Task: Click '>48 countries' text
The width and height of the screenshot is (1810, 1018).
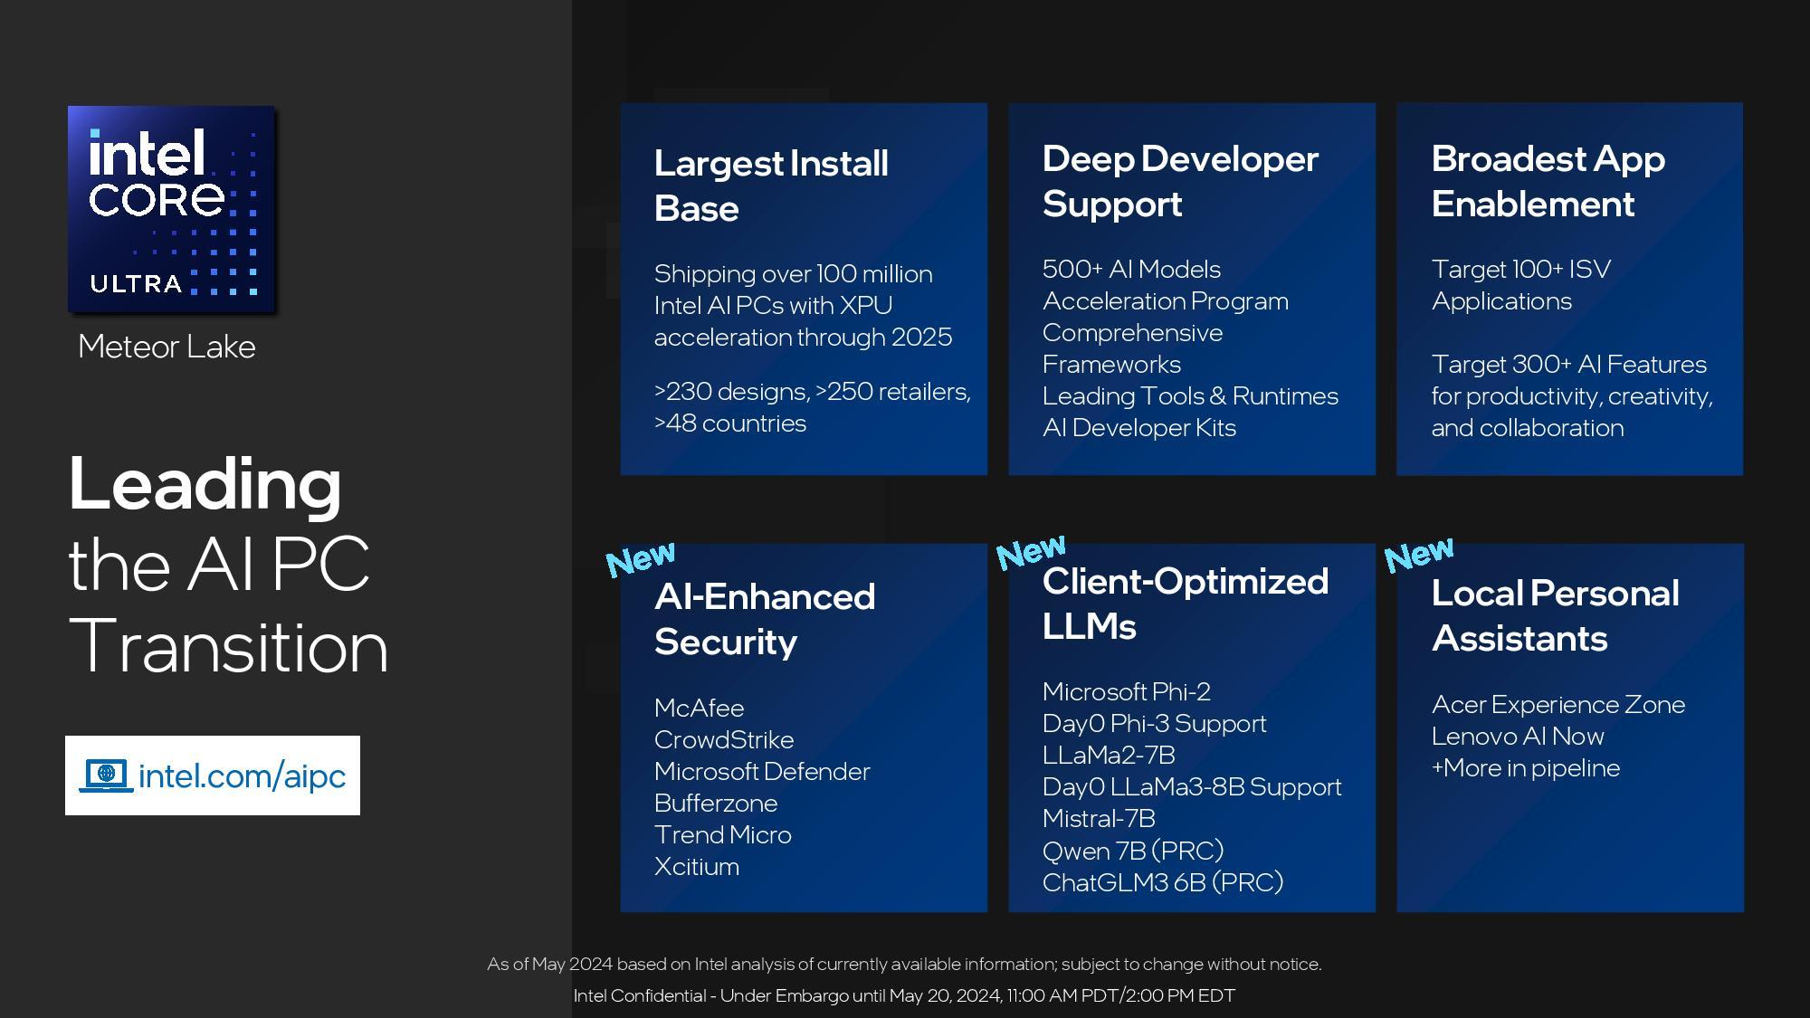Action: click(x=730, y=423)
